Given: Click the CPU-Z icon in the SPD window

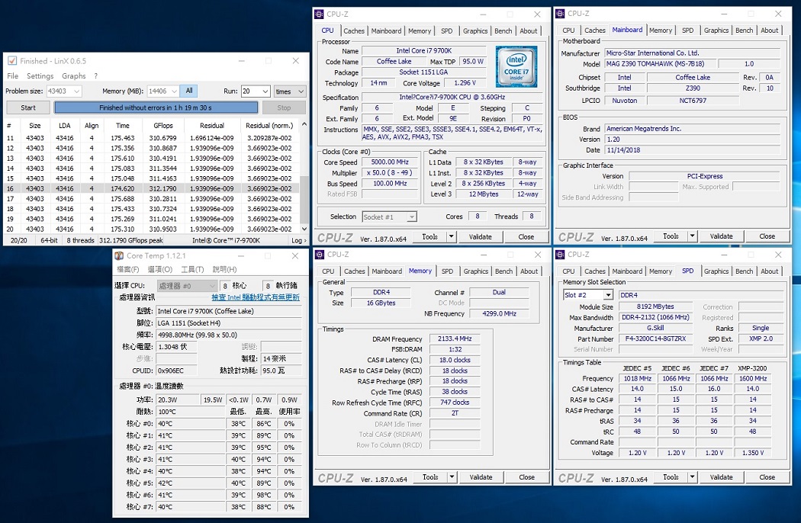Looking at the screenshot, I should (x=560, y=255).
